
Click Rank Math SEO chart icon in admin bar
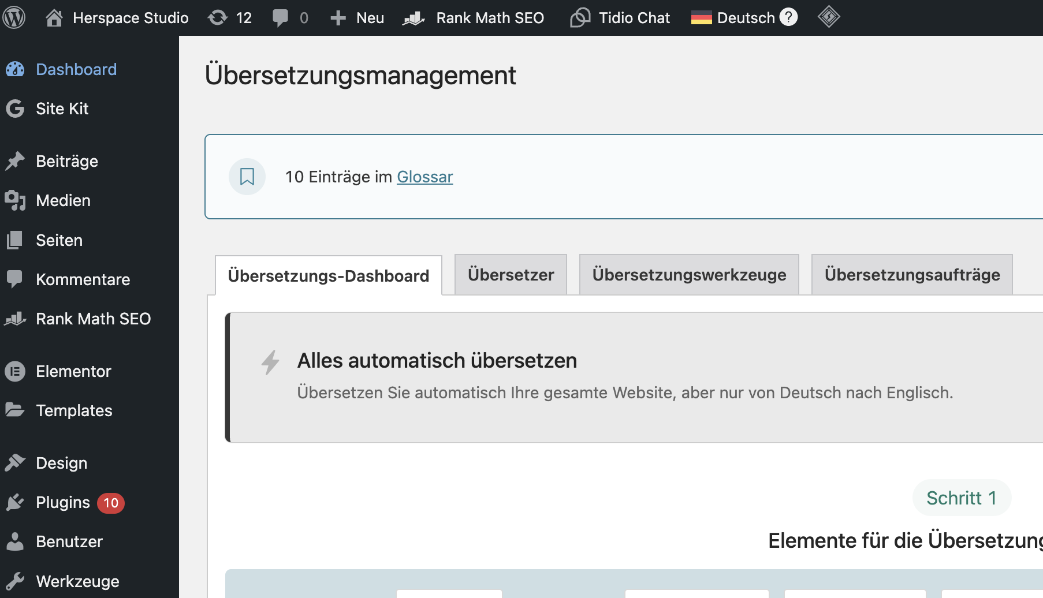tap(414, 18)
